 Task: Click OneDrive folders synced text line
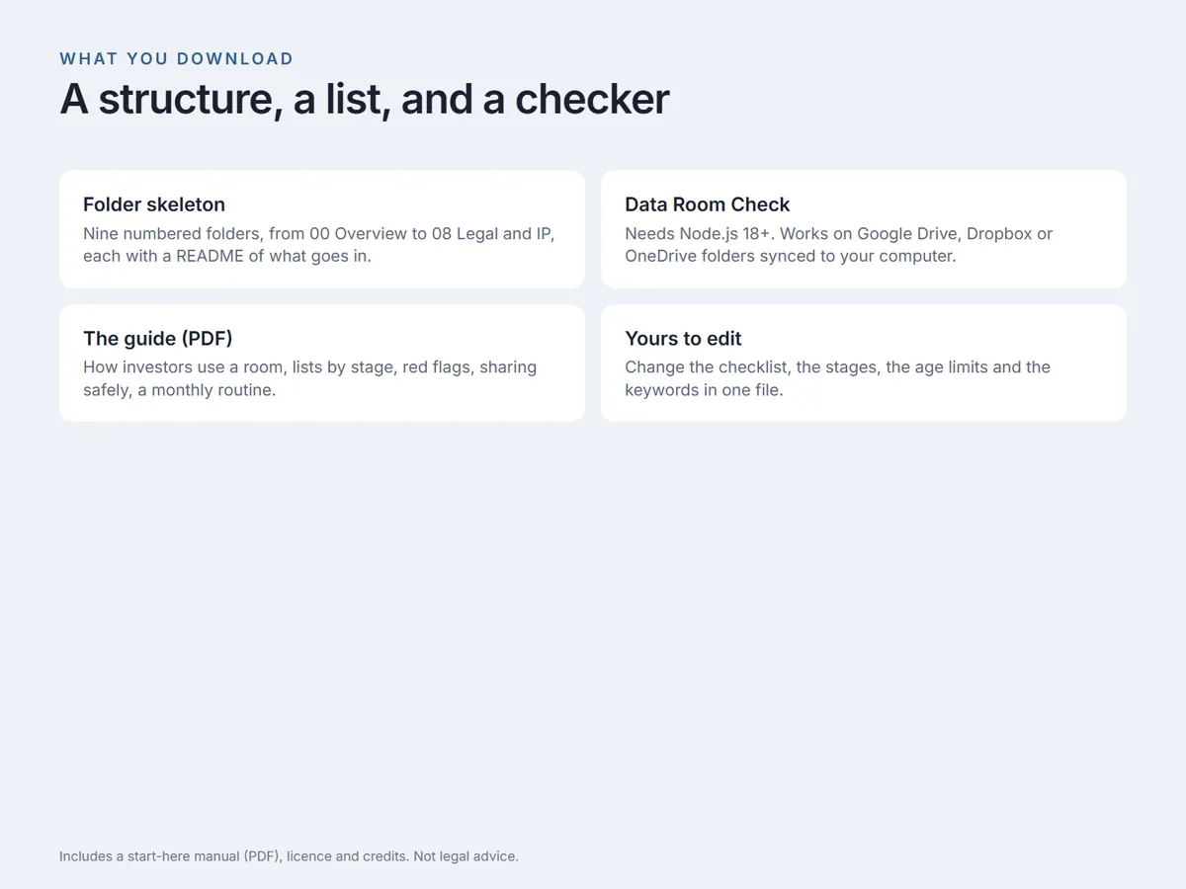click(x=790, y=256)
